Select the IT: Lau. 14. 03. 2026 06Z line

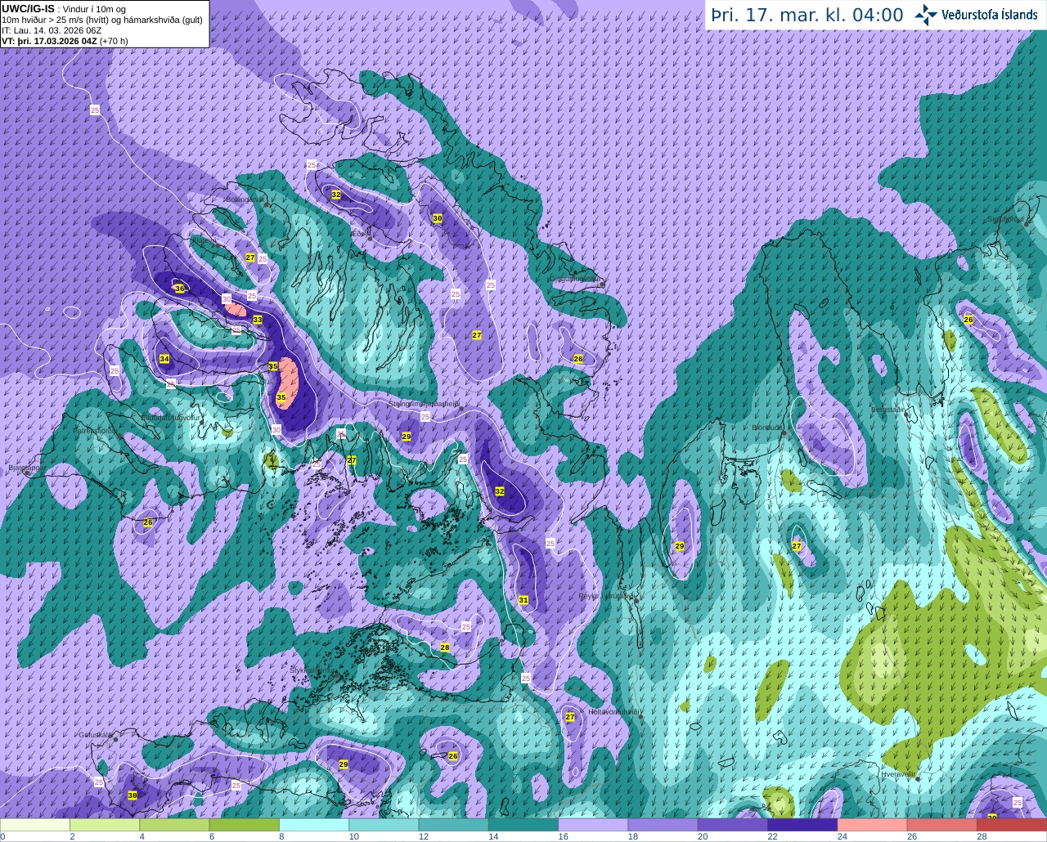point(52,30)
